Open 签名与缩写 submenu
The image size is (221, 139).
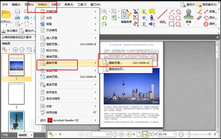coord(68,99)
